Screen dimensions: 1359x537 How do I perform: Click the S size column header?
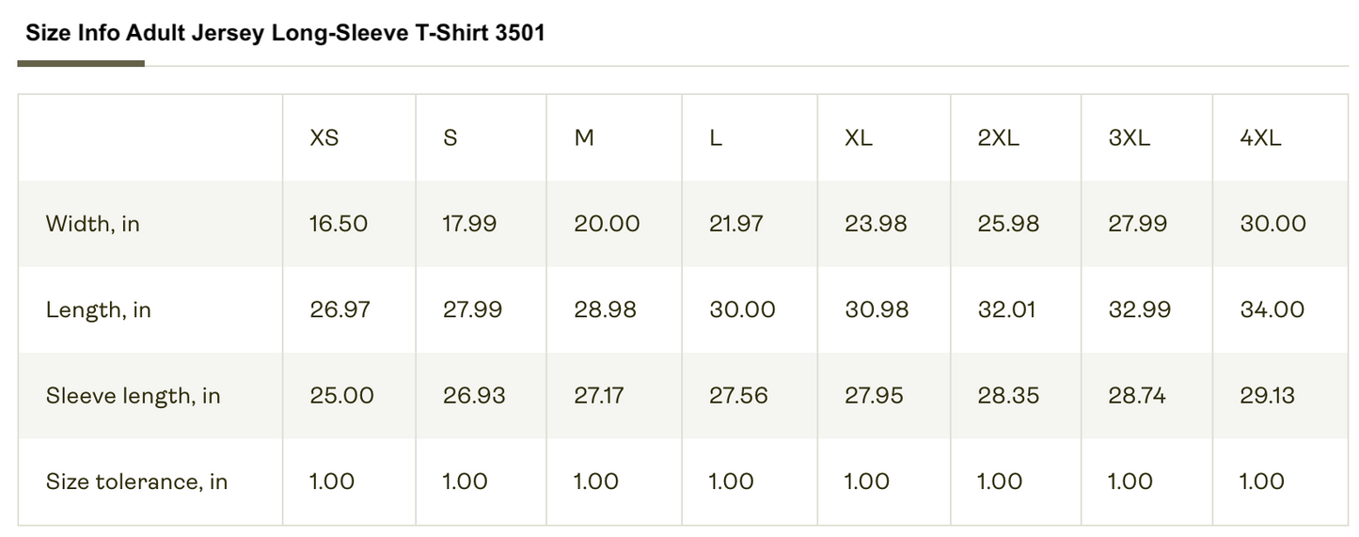pos(450,138)
